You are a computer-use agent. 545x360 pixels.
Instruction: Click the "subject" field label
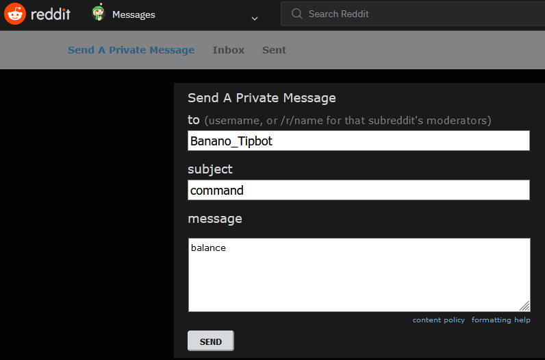210,169
